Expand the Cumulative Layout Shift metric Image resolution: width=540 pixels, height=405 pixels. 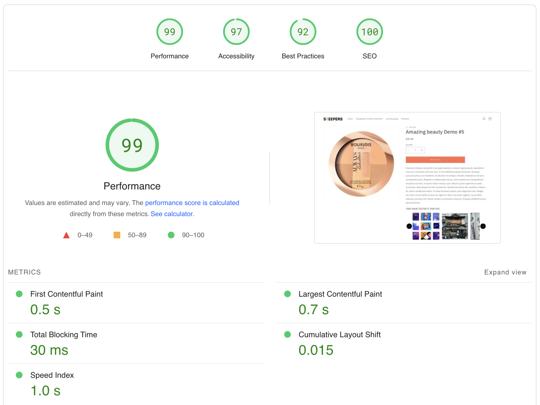point(339,334)
